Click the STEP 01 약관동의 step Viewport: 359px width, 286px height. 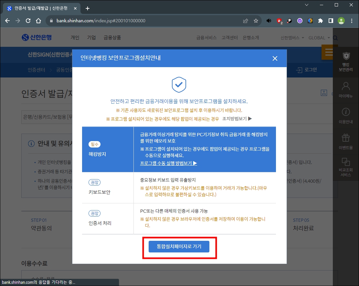click(41, 224)
